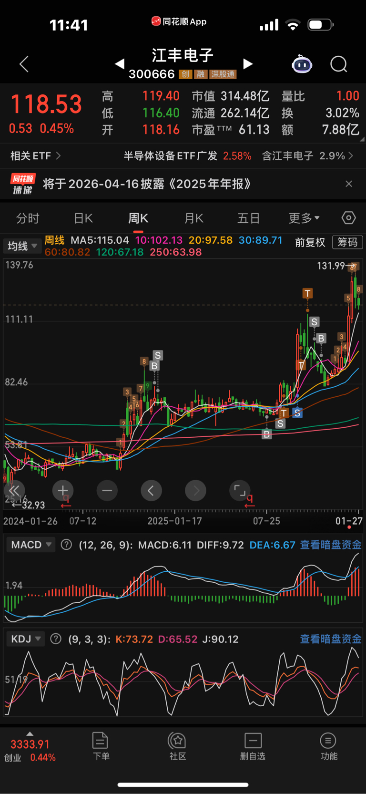This screenshot has width=366, height=794.
Task: Zoom out the K-line chart with minus
Action: 107,490
